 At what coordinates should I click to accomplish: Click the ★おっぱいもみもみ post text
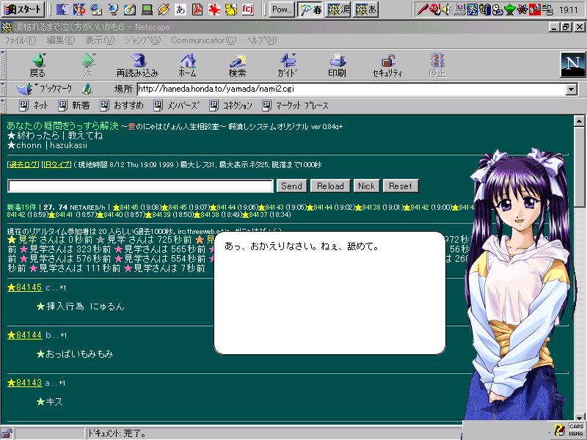[75, 354]
